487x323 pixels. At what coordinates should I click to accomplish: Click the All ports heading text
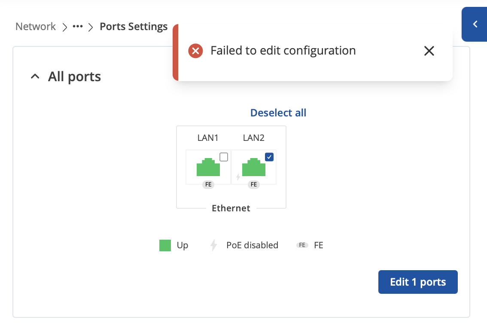point(75,77)
